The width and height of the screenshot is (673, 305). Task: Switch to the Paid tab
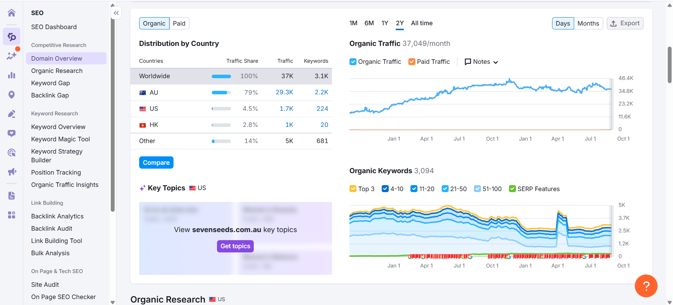(179, 23)
